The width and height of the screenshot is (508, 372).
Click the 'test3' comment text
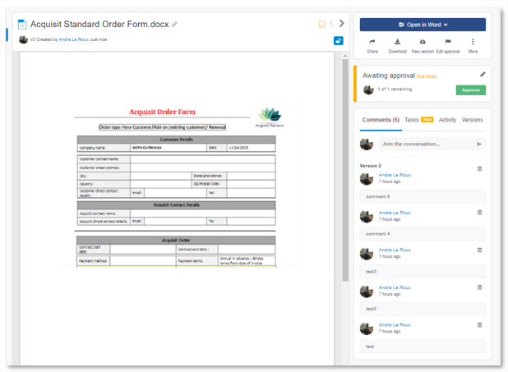pyautogui.click(x=371, y=271)
